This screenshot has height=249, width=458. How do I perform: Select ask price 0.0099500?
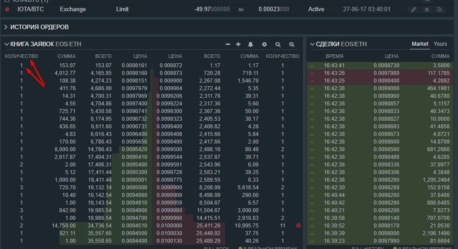click(169, 149)
